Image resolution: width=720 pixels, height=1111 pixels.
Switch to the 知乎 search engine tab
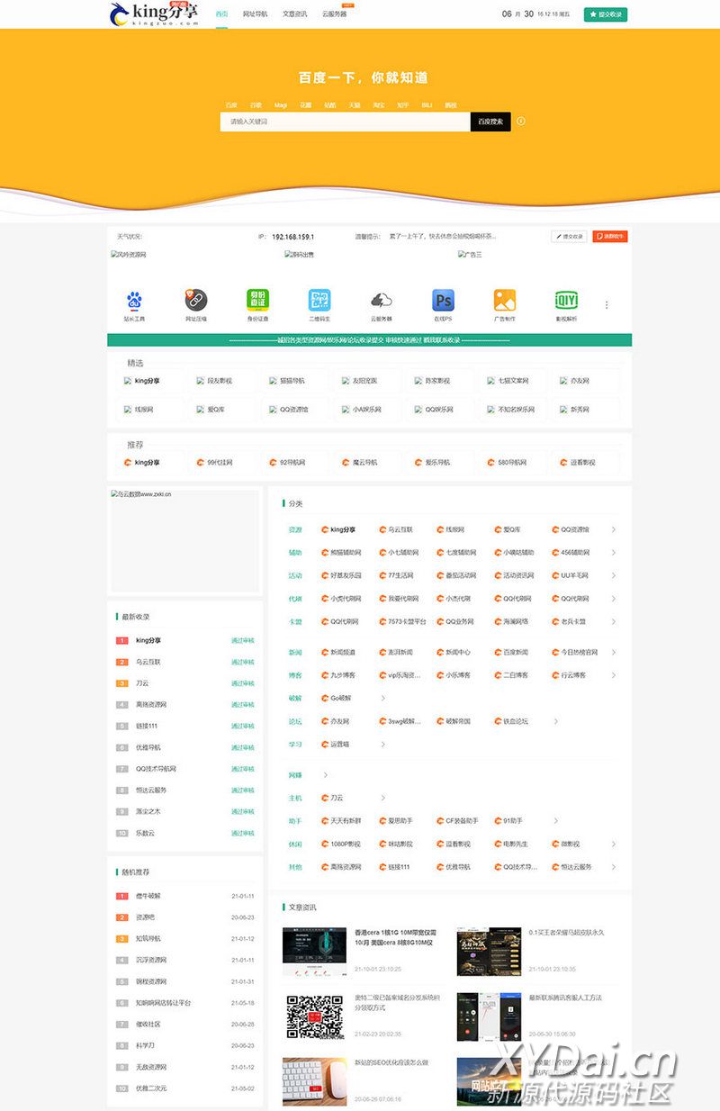point(403,105)
